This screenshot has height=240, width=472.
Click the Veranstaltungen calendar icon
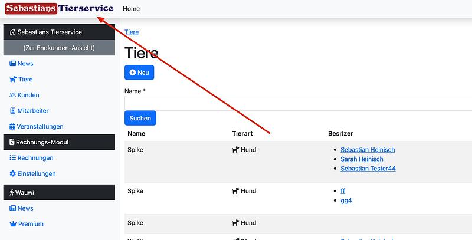tap(12, 127)
